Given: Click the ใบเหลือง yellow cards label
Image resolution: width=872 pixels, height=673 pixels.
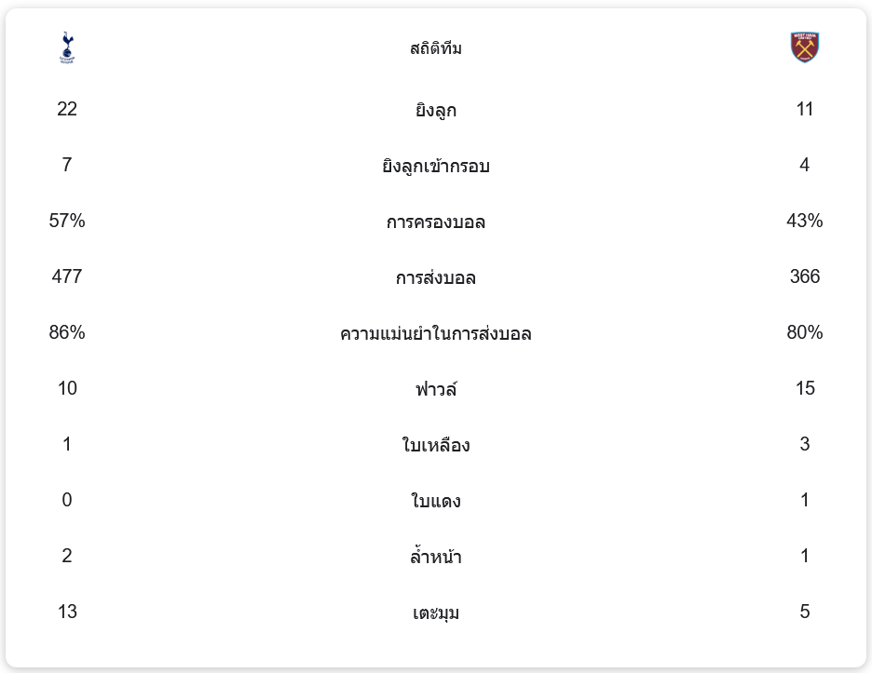Looking at the screenshot, I should point(436,445).
